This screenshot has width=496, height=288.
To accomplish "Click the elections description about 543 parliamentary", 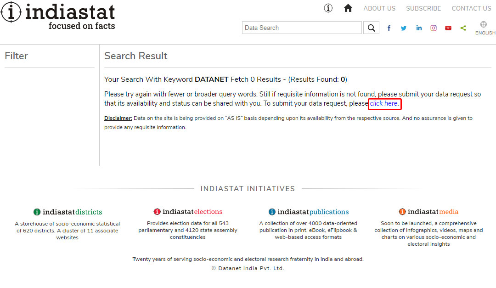I will pyautogui.click(x=188, y=230).
